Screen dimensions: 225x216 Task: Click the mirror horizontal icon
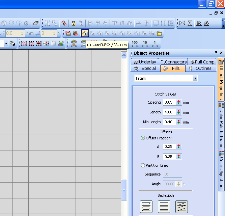[182, 23]
